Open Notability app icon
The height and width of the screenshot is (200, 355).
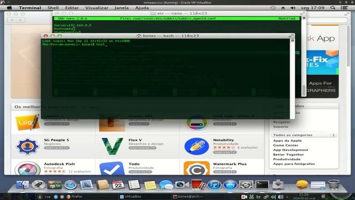tap(196, 146)
